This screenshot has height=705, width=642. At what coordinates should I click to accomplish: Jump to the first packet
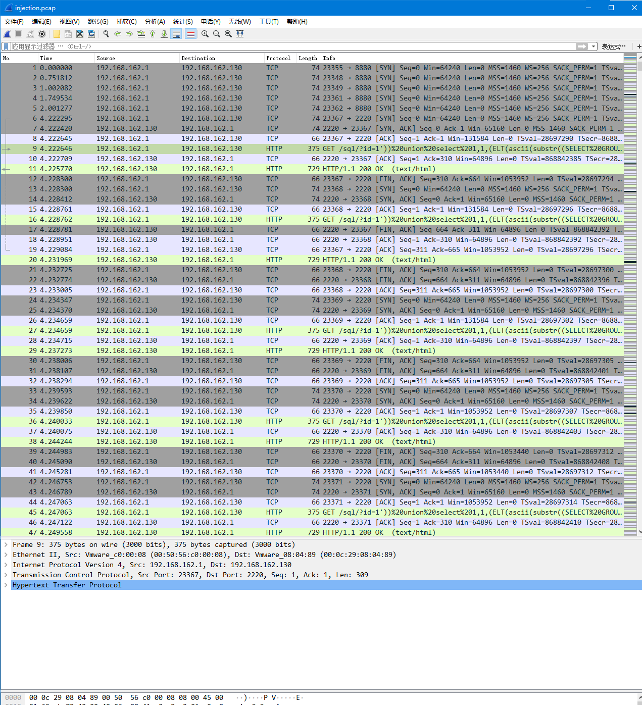(x=153, y=34)
